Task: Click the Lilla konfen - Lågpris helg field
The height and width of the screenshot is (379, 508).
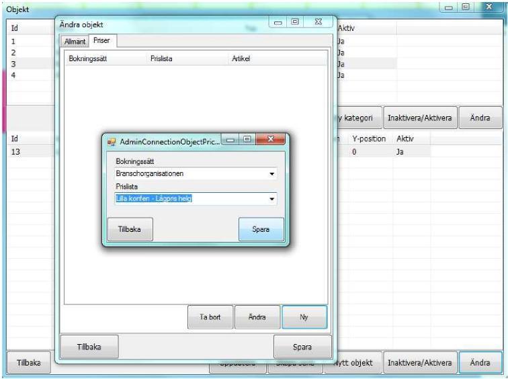Action: 196,198
